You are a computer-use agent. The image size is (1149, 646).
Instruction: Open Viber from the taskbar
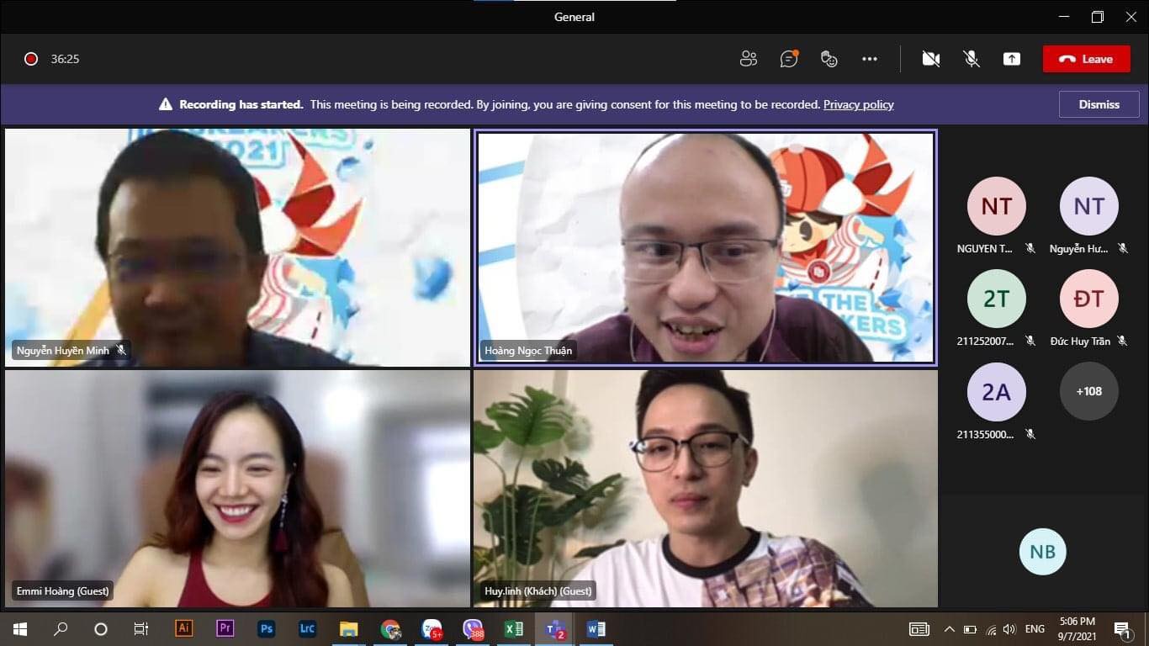473,629
